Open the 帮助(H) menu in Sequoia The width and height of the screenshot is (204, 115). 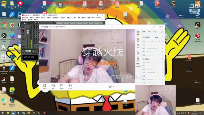(36, 20)
